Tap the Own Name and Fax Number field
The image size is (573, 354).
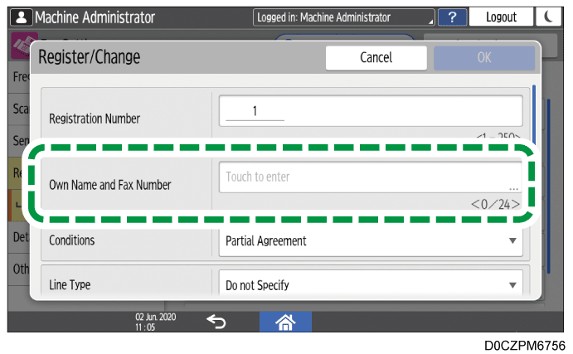tap(371, 177)
